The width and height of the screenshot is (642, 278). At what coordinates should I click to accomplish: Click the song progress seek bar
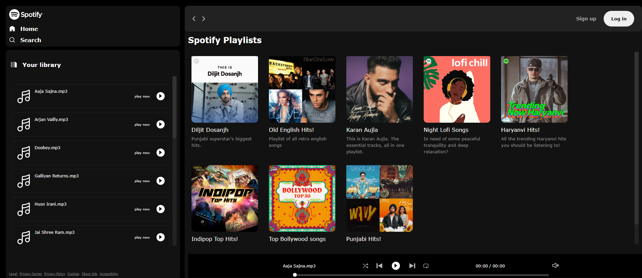[421, 275]
